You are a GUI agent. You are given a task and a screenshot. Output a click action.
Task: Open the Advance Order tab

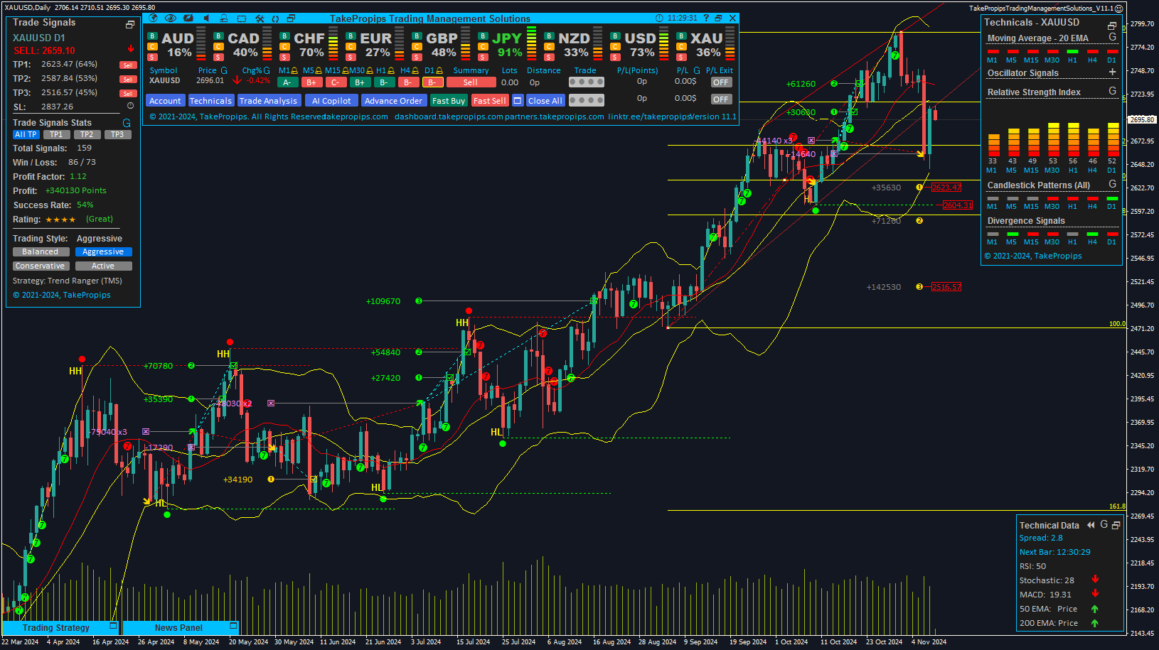point(393,101)
